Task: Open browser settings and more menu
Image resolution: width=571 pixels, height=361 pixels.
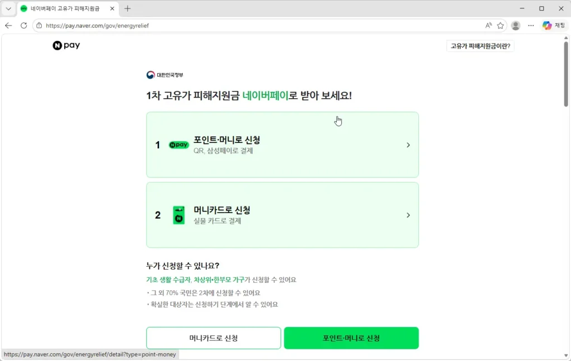Action: click(531, 26)
